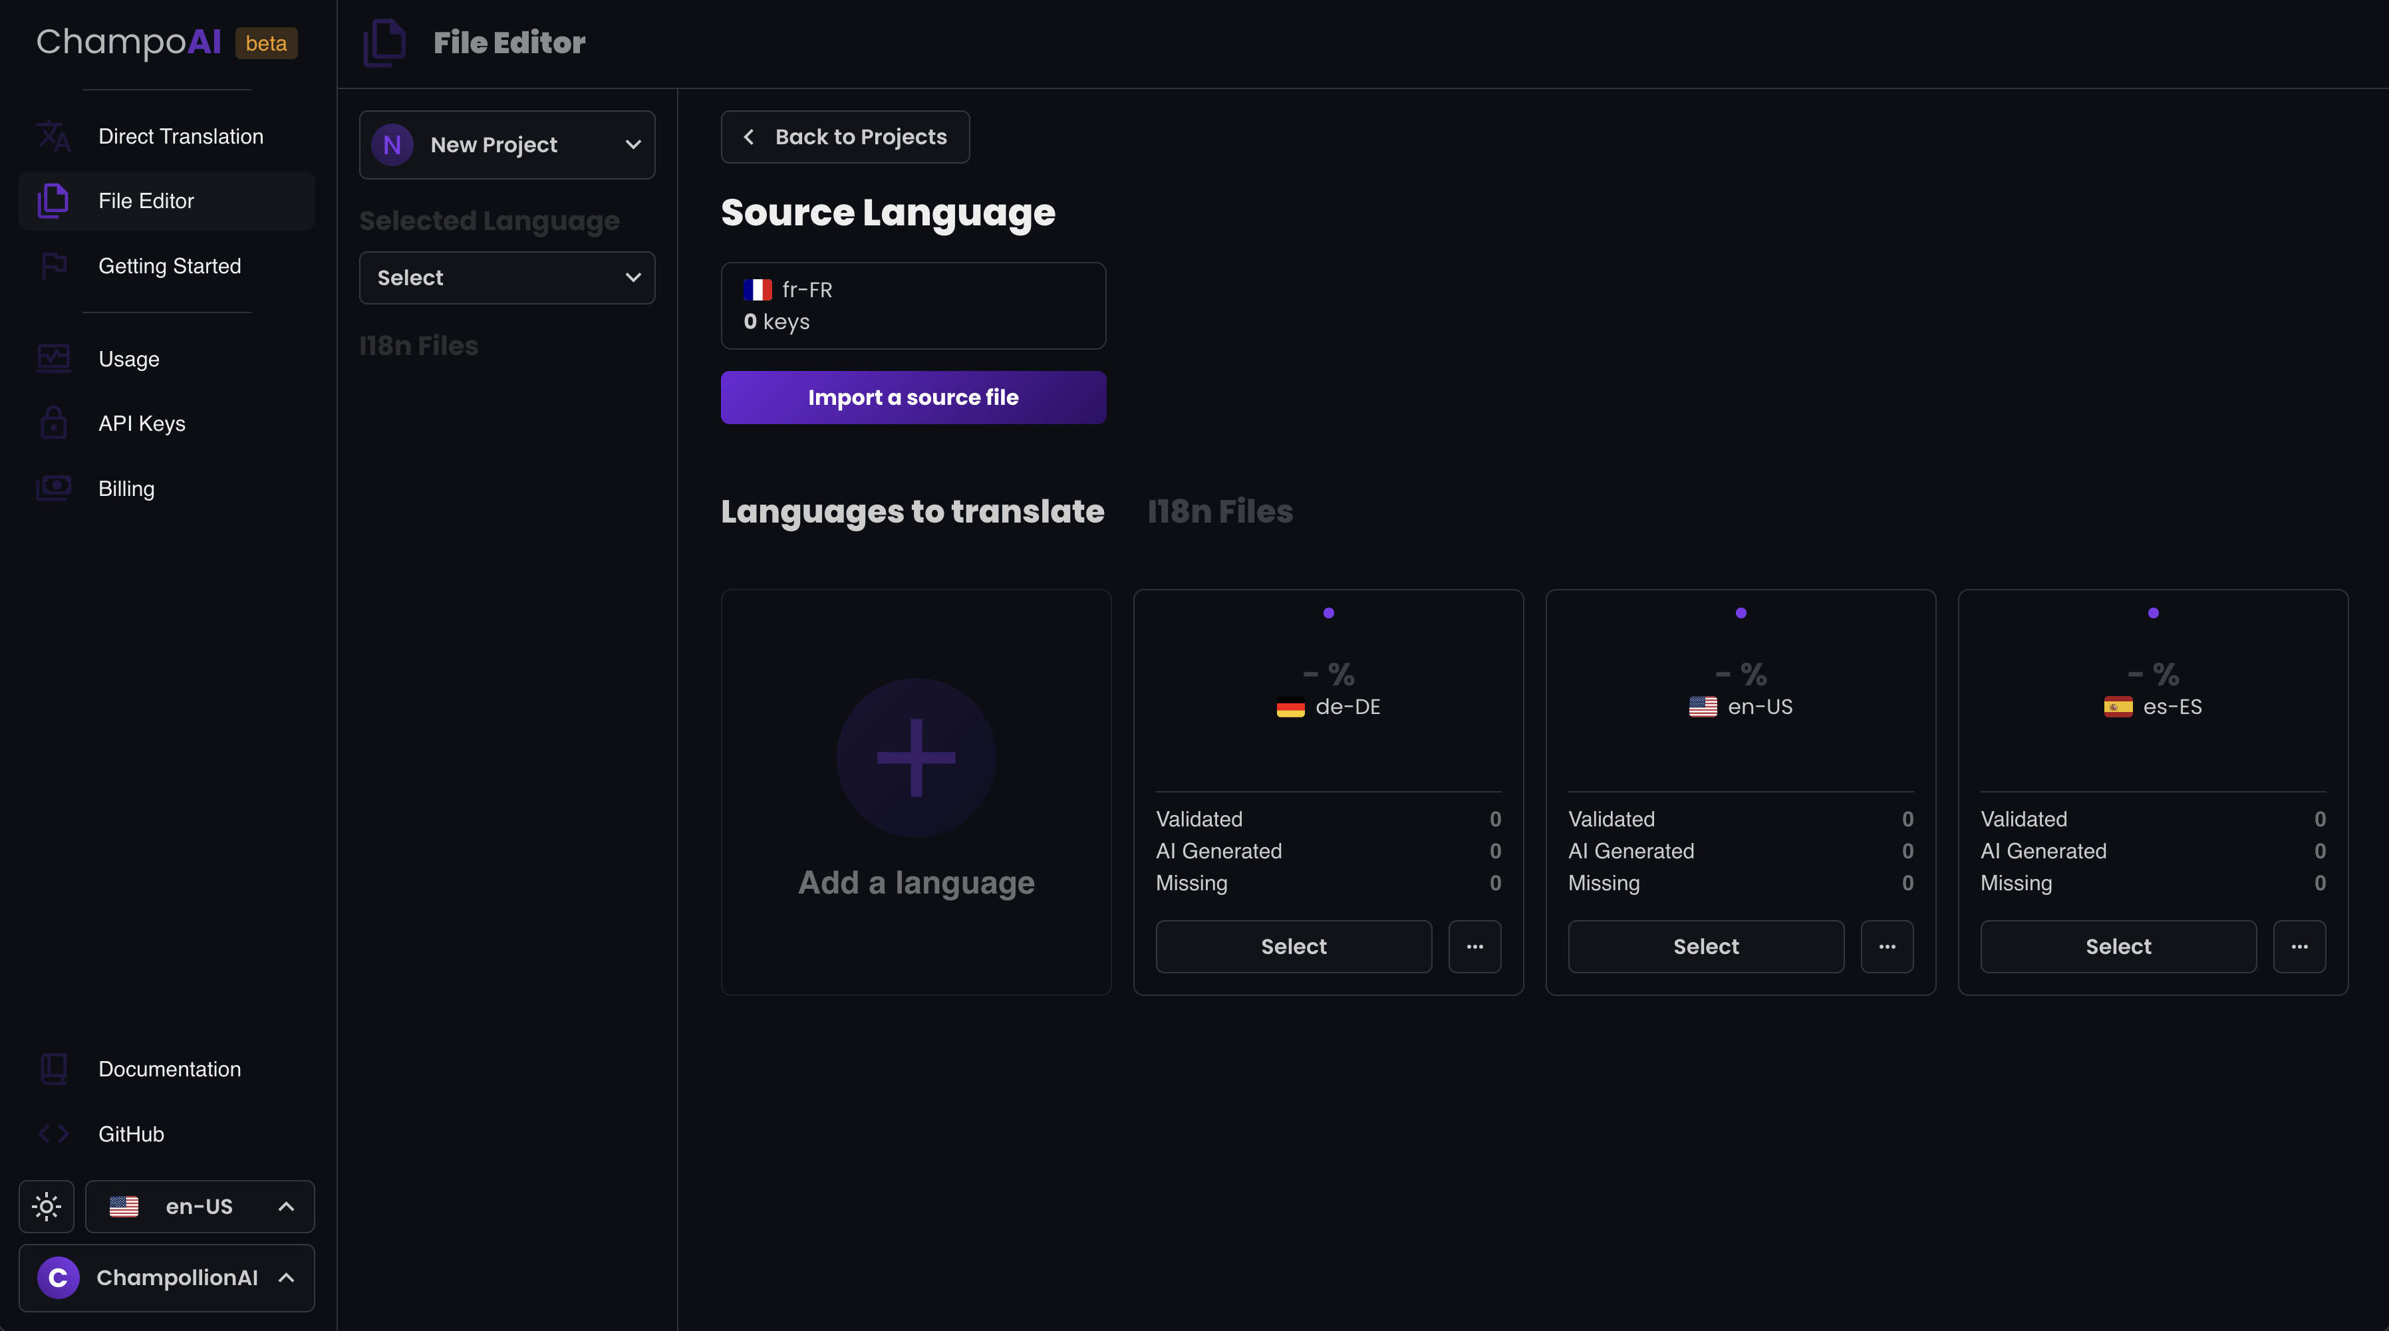Expand the New Project dropdown
Image resolution: width=2389 pixels, height=1331 pixels.
click(x=506, y=144)
